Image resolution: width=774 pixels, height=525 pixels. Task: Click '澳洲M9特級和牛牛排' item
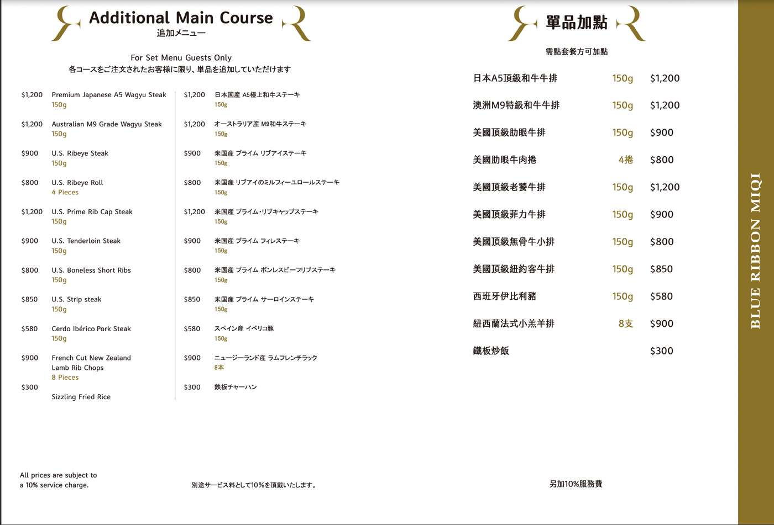(x=516, y=105)
